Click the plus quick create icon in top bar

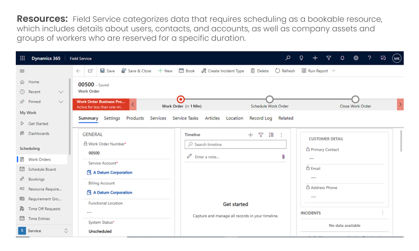[315, 58]
